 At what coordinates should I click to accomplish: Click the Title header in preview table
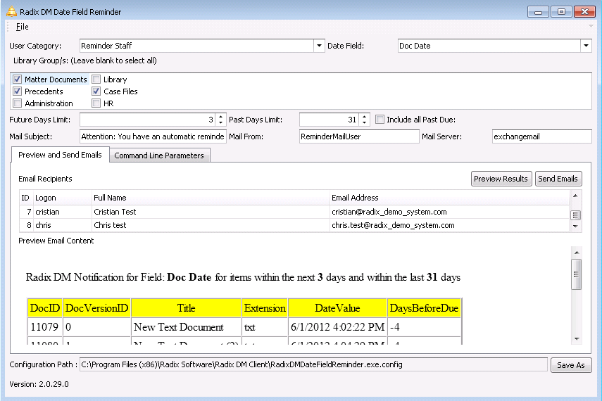(186, 308)
